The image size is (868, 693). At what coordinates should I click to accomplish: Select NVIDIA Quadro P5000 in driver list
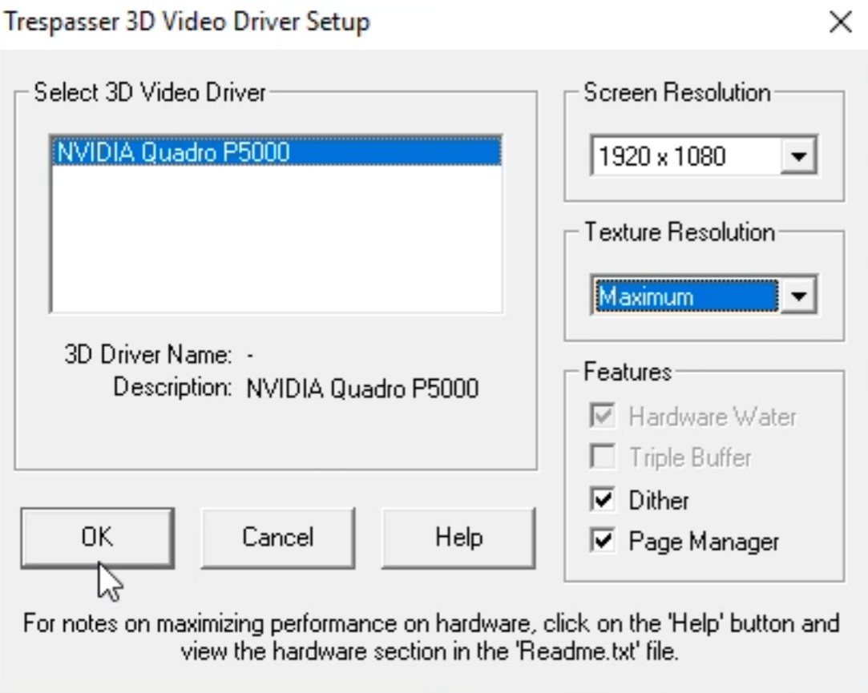[x=172, y=151]
